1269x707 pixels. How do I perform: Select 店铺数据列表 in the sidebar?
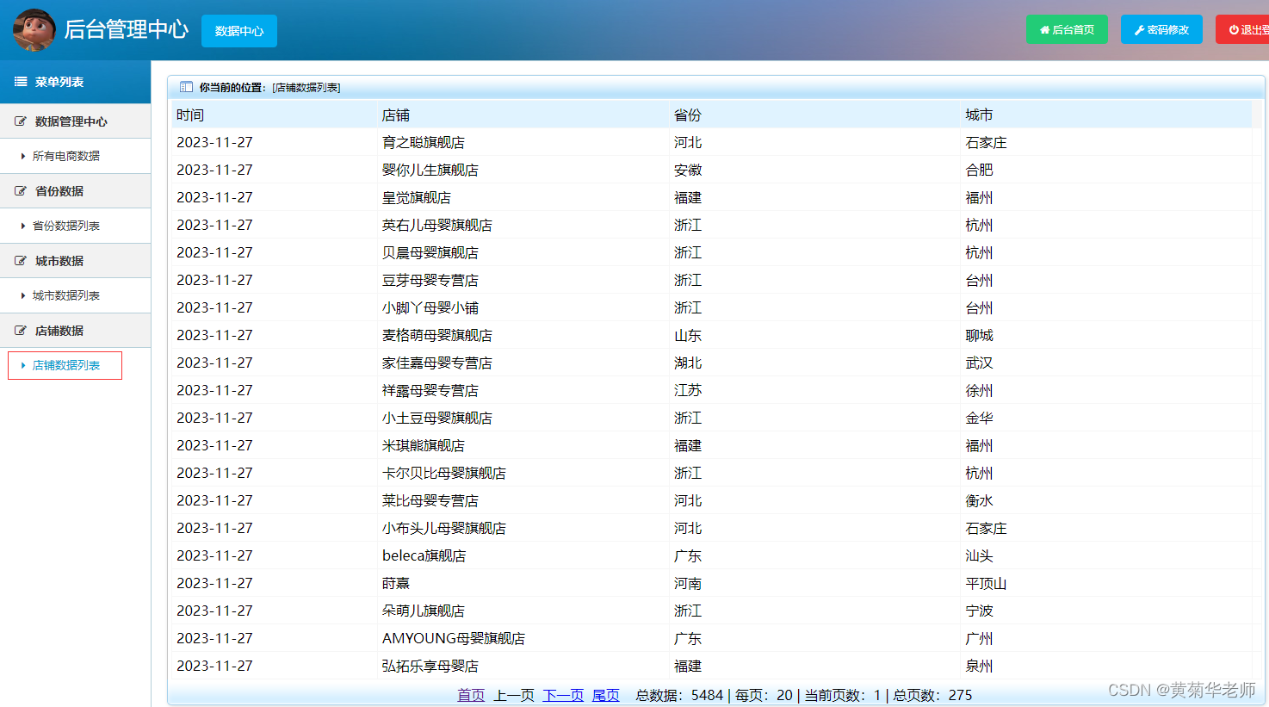[x=65, y=365]
